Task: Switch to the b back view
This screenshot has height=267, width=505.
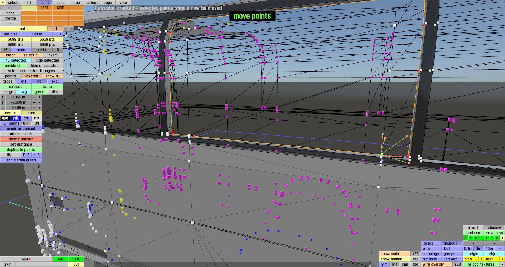Action: click(x=476, y=238)
